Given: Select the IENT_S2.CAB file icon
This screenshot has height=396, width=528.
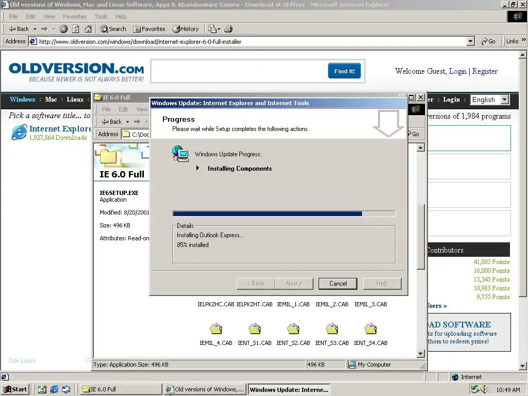Looking at the screenshot, I should click(293, 329).
